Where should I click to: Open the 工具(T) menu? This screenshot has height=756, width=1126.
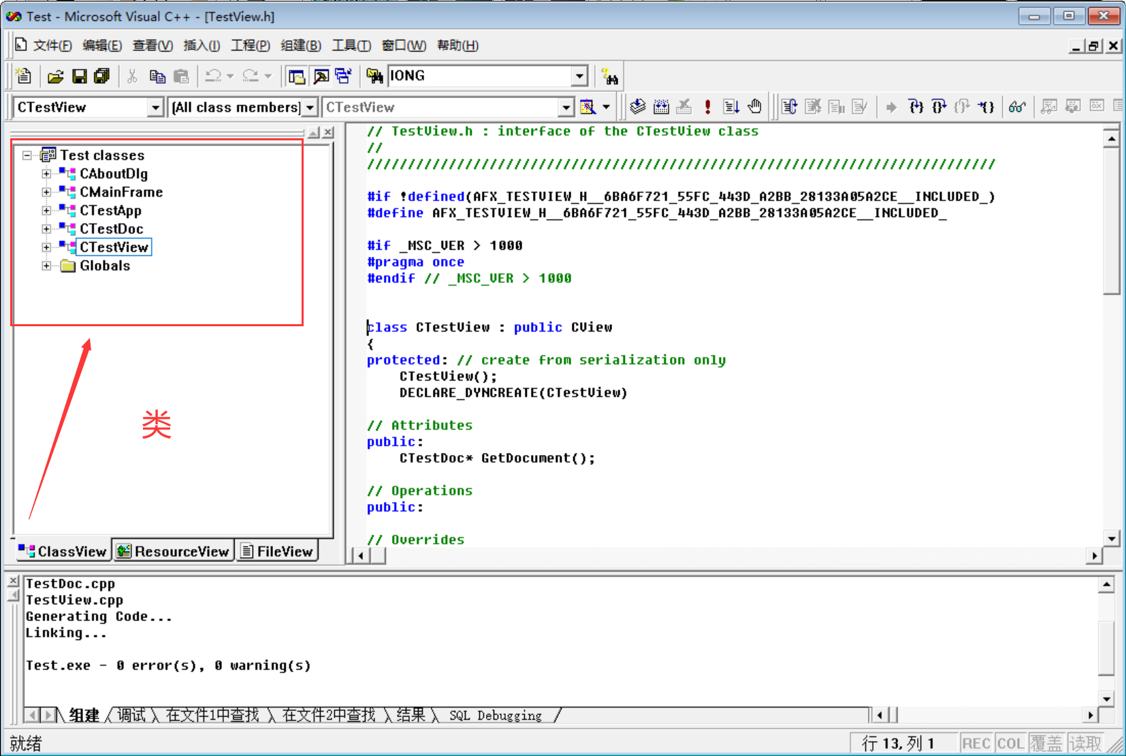(x=351, y=46)
